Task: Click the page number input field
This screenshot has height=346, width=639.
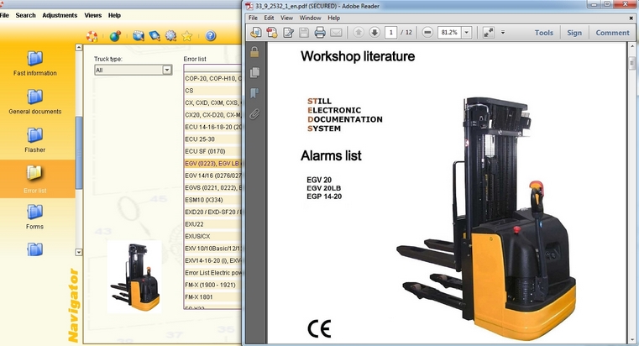Action: point(390,32)
